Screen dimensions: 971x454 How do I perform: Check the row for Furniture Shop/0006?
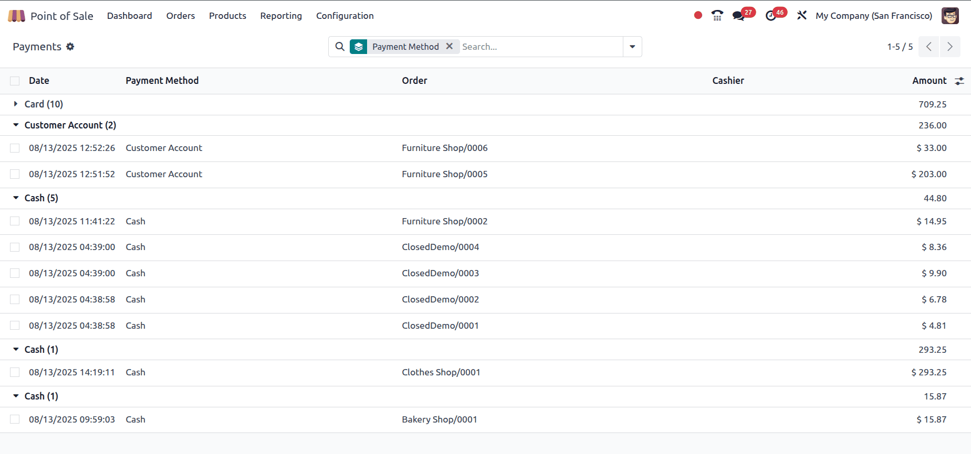click(x=15, y=148)
